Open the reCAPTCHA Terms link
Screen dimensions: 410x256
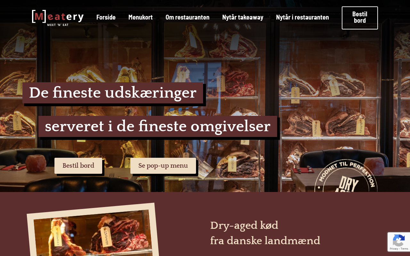pyautogui.click(x=404, y=249)
